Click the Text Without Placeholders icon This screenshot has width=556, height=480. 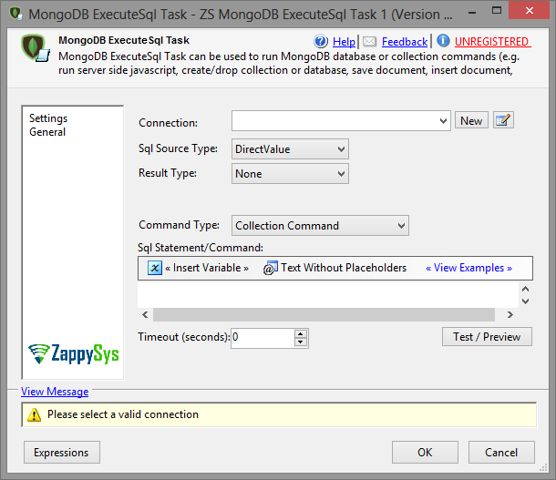click(270, 268)
